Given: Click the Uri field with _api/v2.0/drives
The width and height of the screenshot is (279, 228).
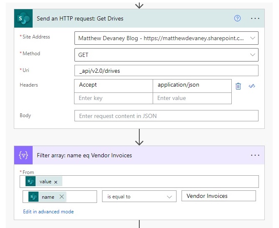Looking at the screenshot, I should [x=166, y=71].
